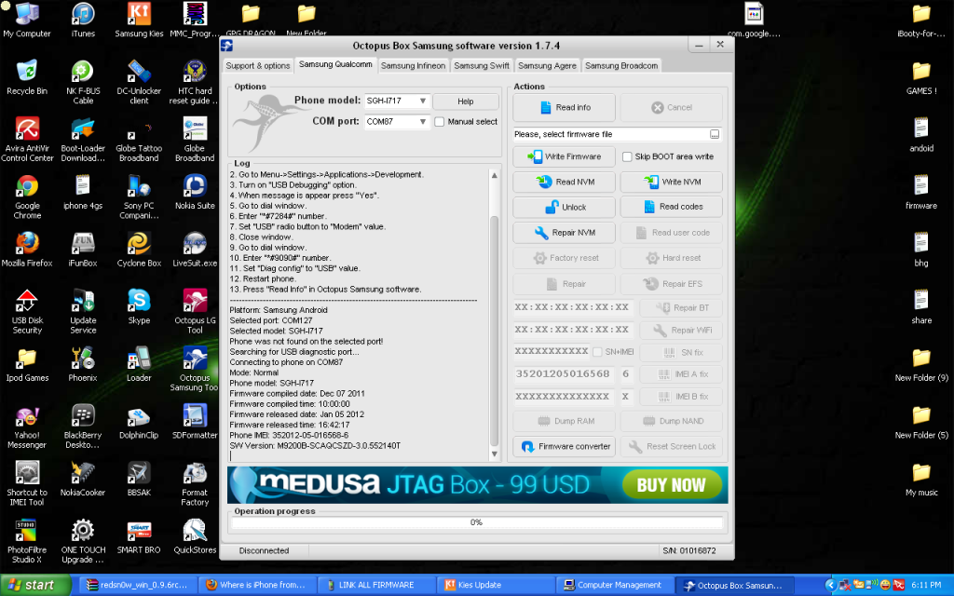Browse for firmware file with ellipsis button
Screen dimensions: 954x596
(x=715, y=134)
